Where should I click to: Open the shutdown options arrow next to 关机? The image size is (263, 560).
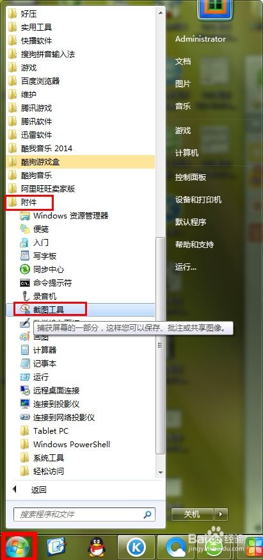pyautogui.click(x=221, y=515)
